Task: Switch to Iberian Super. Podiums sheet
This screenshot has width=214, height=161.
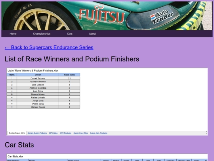Action: (37, 133)
